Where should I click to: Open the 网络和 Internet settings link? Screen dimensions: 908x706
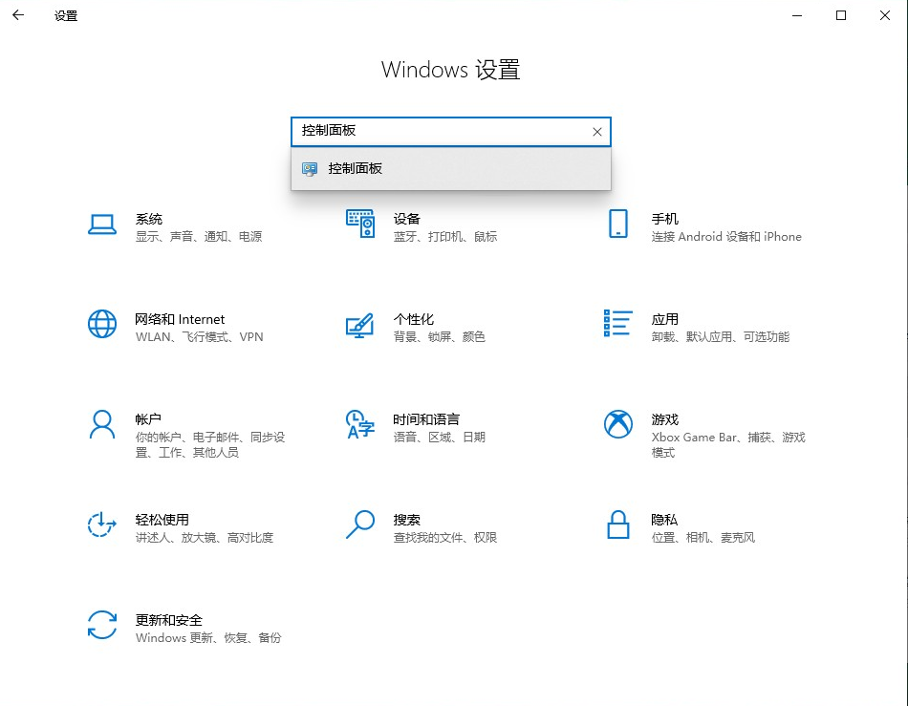[180, 319]
